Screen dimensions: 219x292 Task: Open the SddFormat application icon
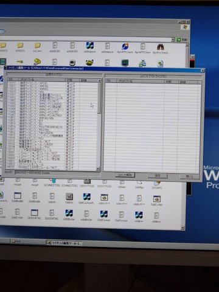[104, 214]
